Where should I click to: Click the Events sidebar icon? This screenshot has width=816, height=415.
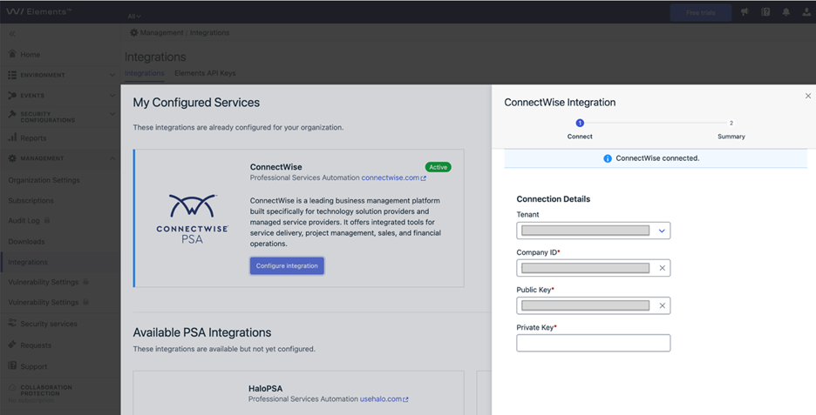pyautogui.click(x=12, y=96)
